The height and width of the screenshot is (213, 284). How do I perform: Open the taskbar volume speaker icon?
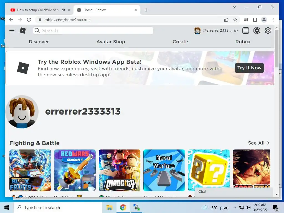tap(248, 207)
